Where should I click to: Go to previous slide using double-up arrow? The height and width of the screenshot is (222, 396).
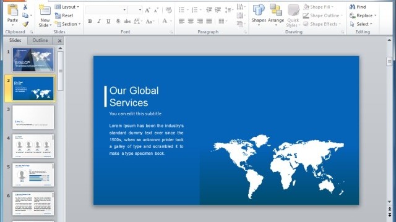pyautogui.click(x=389, y=209)
